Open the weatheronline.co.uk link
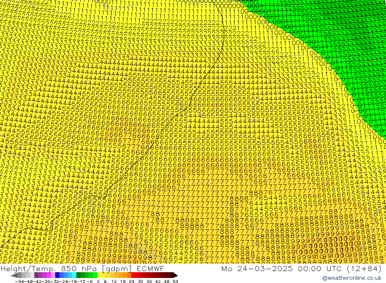 (x=352, y=278)
